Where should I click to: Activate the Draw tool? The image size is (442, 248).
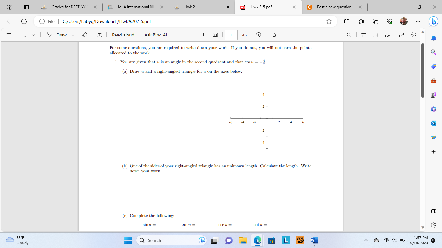tap(57, 35)
